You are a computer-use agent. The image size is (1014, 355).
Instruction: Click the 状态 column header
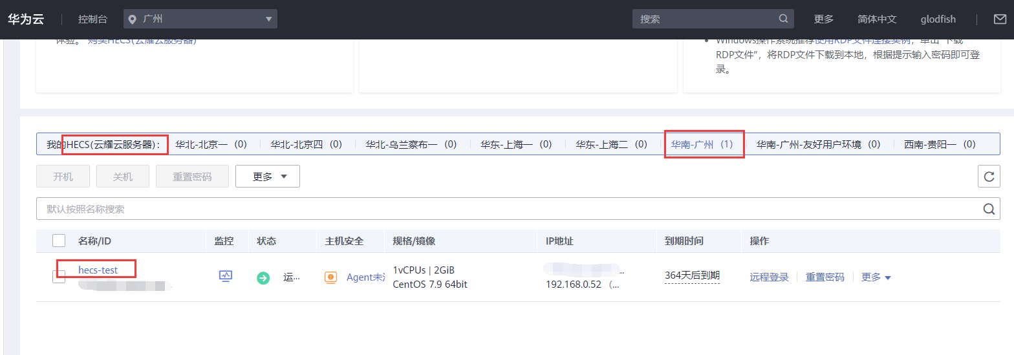(266, 241)
